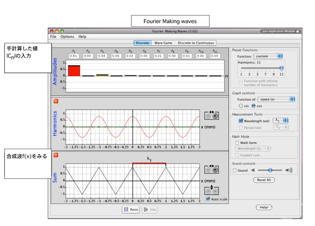Zoom out vertically on the Sum graph
Image resolution: width=315 pixels, height=226 pixels.
(208, 191)
